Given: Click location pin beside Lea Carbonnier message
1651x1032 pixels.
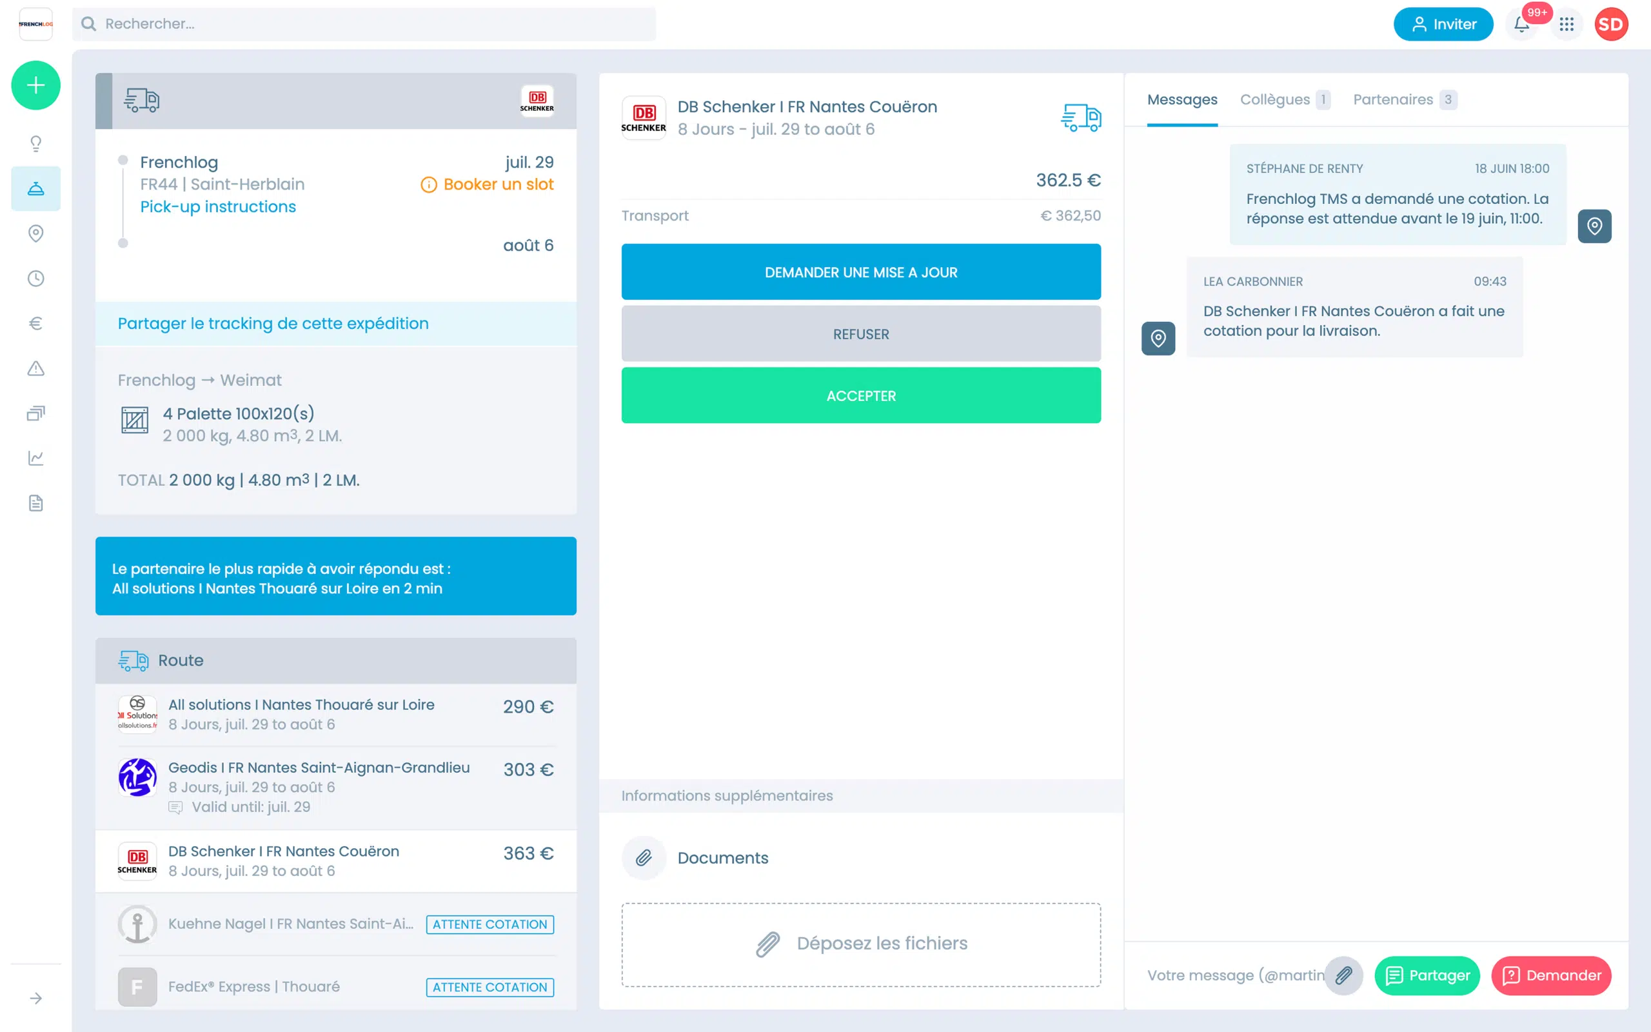Looking at the screenshot, I should [1158, 339].
